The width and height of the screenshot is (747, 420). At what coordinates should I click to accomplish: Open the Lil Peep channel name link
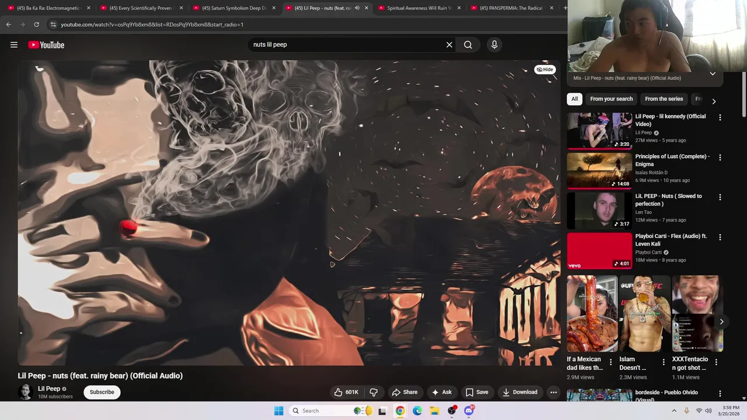(49, 388)
